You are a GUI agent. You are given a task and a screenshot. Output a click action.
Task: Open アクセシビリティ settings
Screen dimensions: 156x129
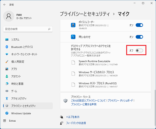28,98
